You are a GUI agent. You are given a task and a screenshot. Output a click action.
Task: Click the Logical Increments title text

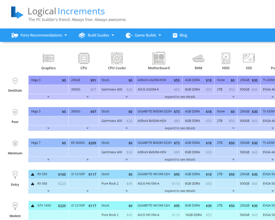(66, 11)
